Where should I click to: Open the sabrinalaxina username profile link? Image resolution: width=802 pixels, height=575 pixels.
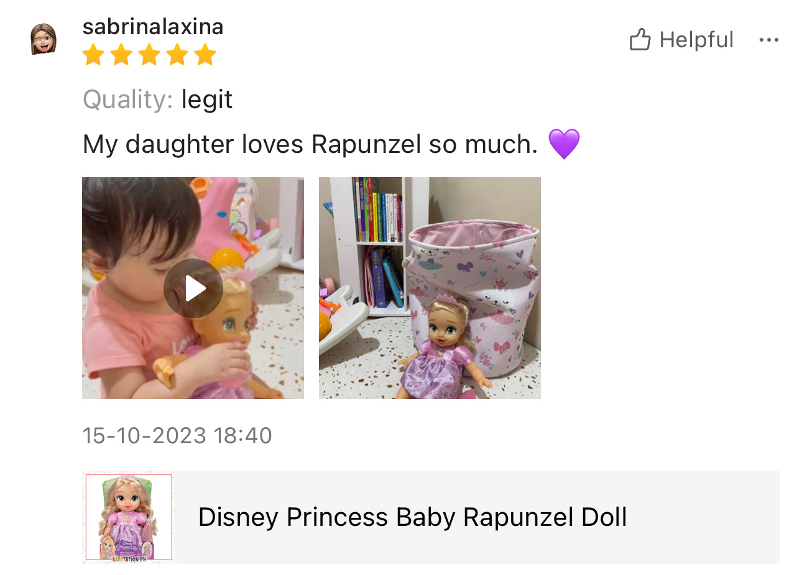[x=153, y=27]
